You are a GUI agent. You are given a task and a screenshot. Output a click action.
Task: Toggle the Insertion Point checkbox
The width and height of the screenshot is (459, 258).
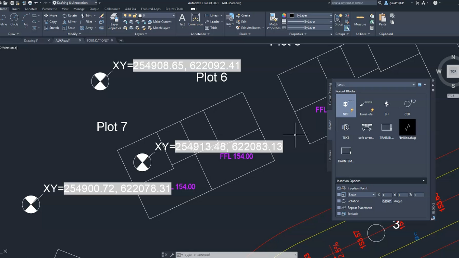[339, 188]
